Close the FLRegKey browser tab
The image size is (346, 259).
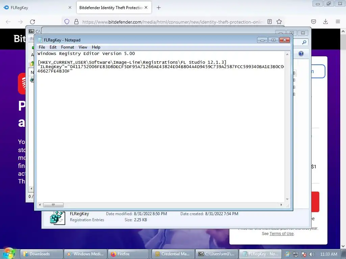coord(70,7)
